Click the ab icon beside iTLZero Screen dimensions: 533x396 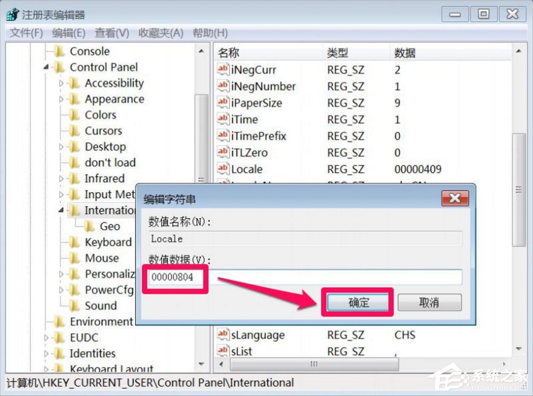click(222, 152)
